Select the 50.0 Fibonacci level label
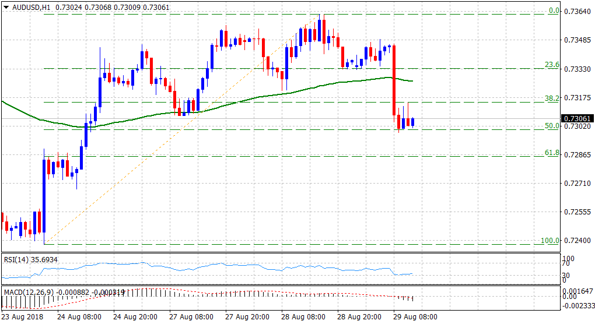Image resolution: width=595 pixels, height=324 pixels. coord(552,126)
